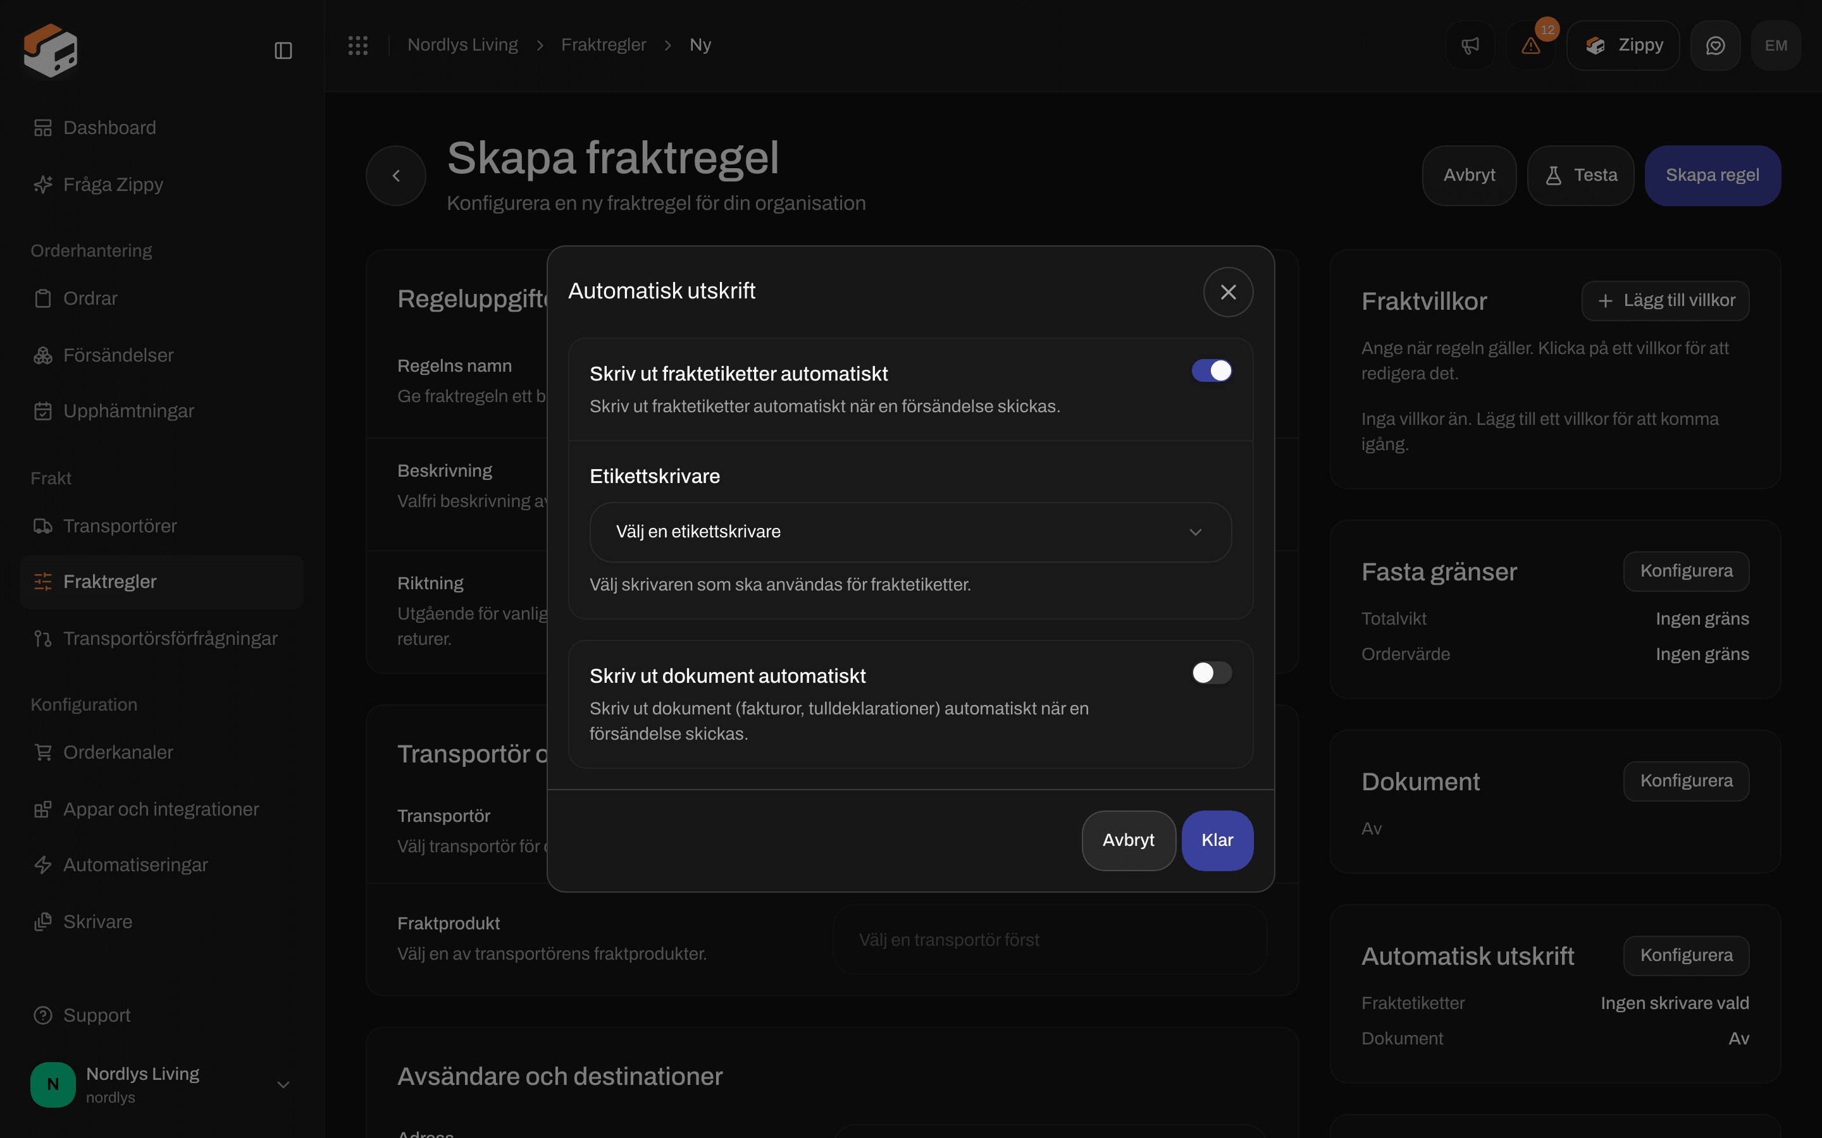The image size is (1822, 1138).
Task: Click Lägg till villkor button
Action: (x=1664, y=301)
